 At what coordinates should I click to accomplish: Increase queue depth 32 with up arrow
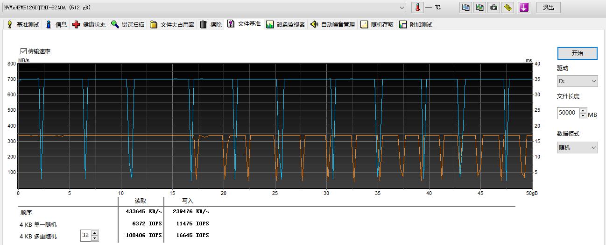(95, 233)
